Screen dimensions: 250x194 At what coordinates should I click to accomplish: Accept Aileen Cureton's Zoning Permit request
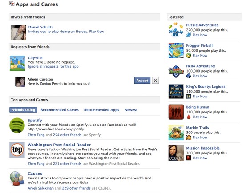coord(142,81)
